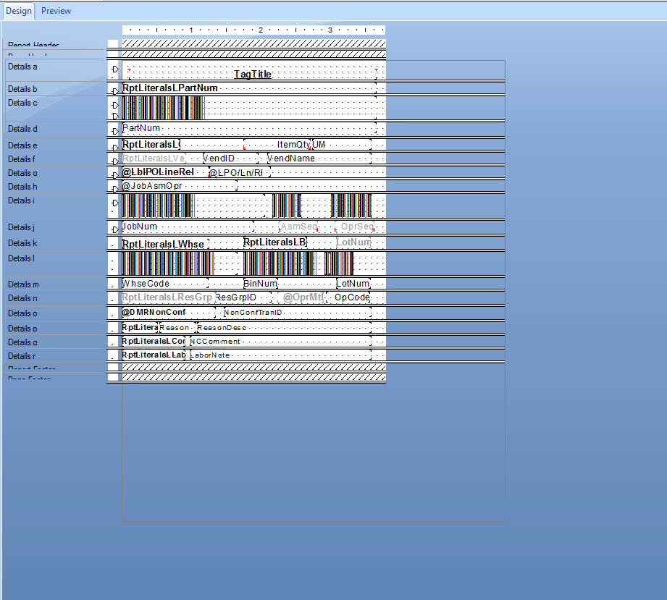667x600 pixels.
Task: Select the Report Header section label
Action: coord(32,44)
